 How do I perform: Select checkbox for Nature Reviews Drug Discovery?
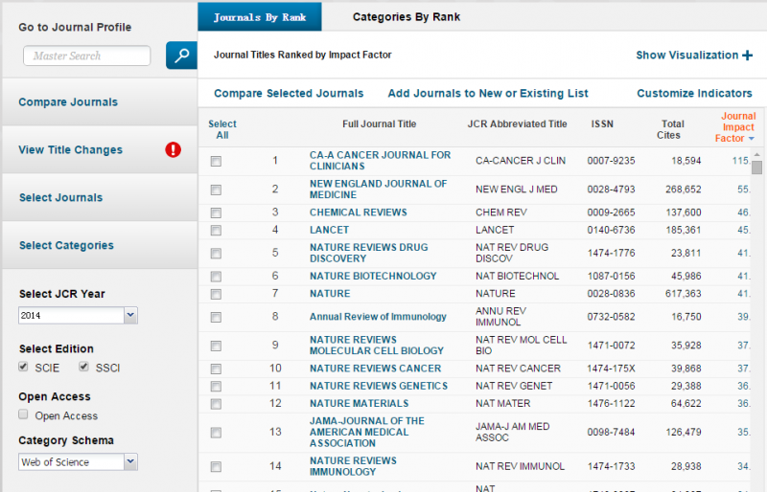(216, 253)
